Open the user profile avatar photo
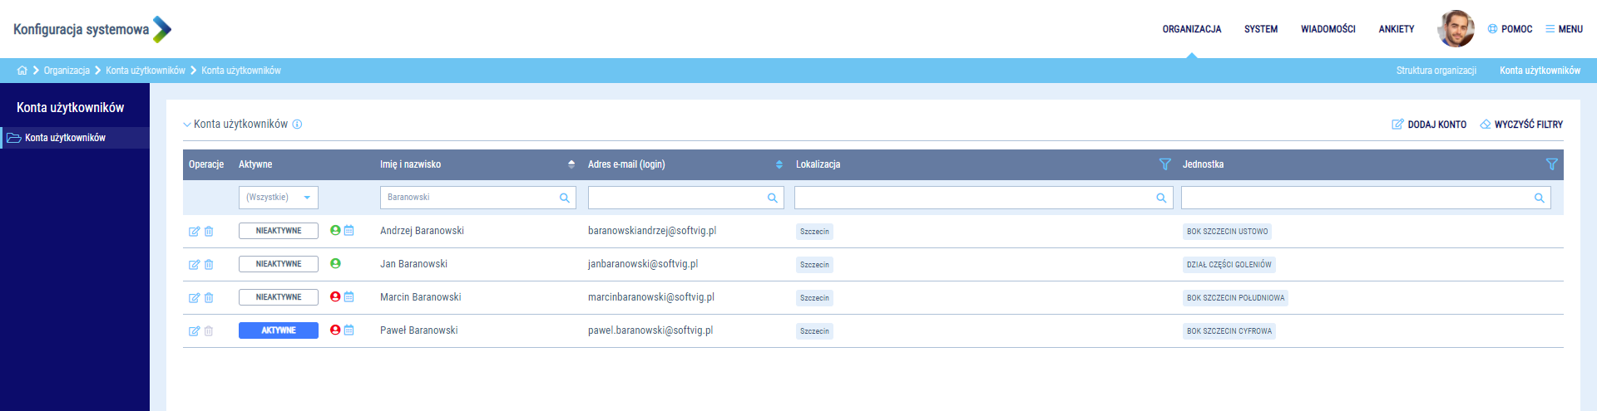This screenshot has width=1597, height=411. (x=1456, y=29)
